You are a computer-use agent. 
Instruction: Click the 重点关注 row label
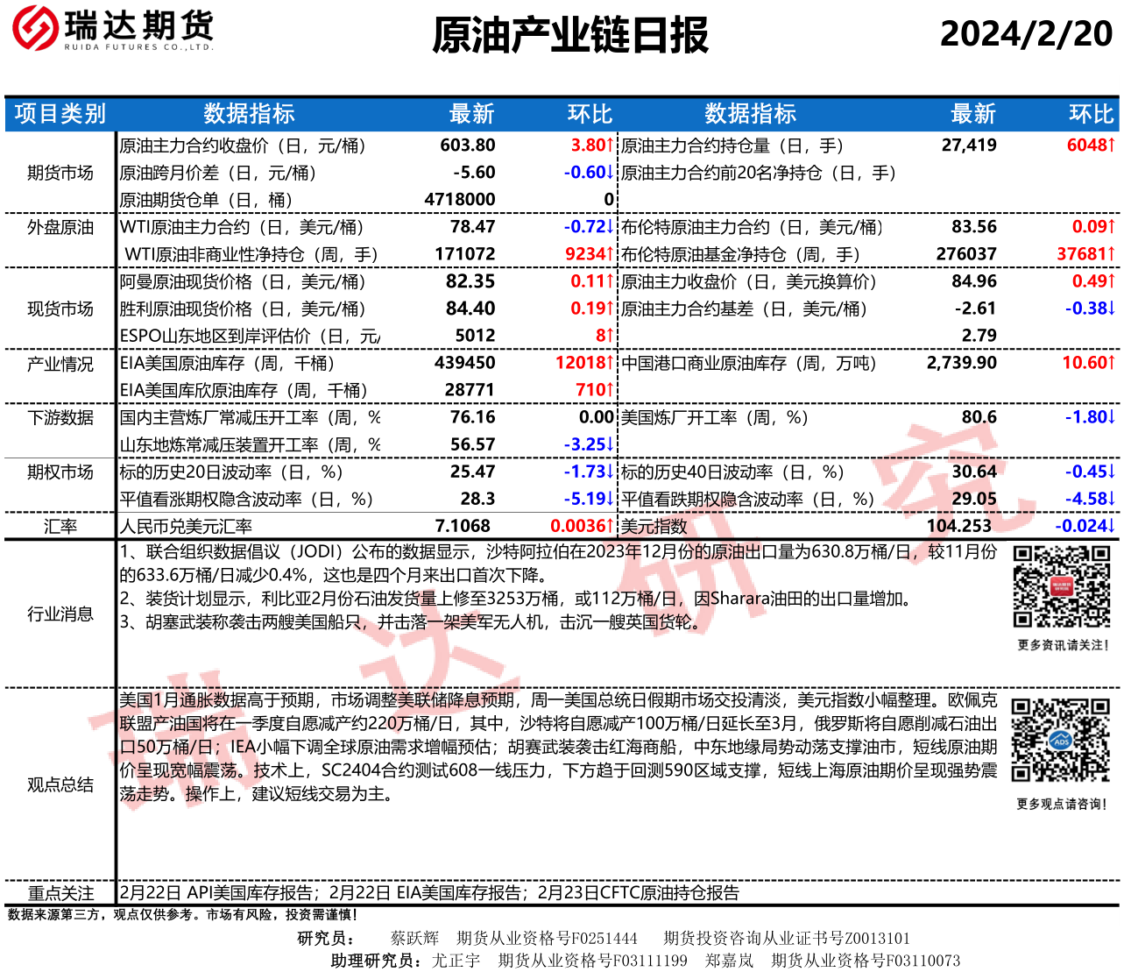(60, 893)
